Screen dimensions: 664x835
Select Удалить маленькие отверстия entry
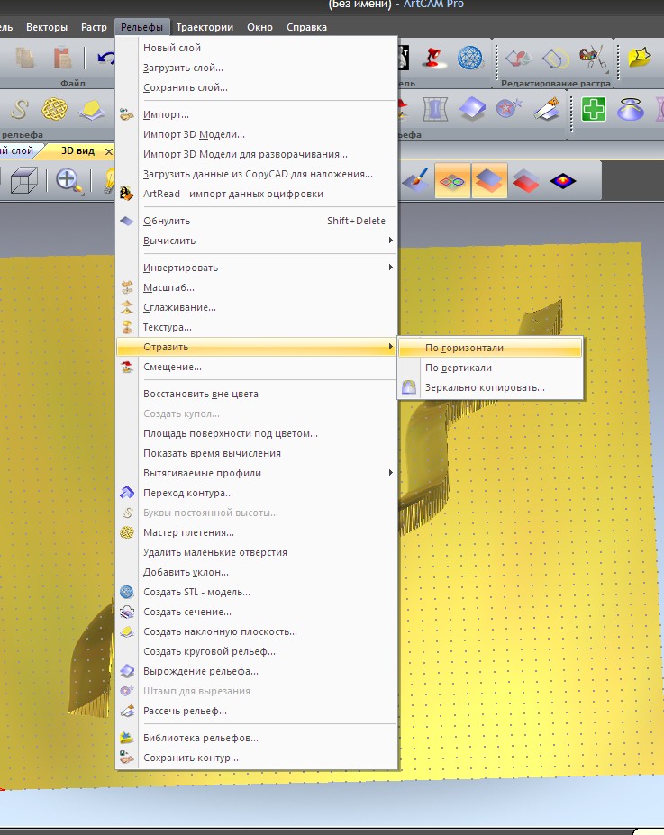coord(257,552)
